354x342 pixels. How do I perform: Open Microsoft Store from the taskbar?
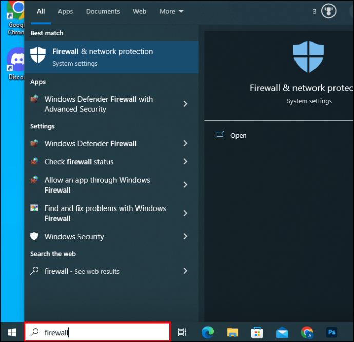click(258, 332)
